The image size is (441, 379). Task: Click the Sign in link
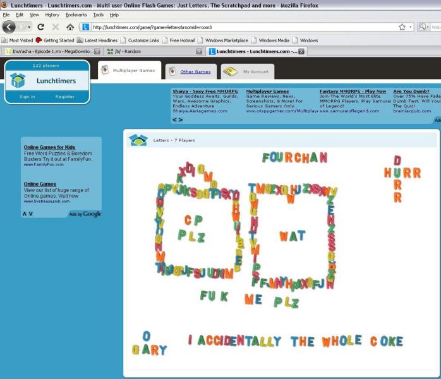coord(27,97)
